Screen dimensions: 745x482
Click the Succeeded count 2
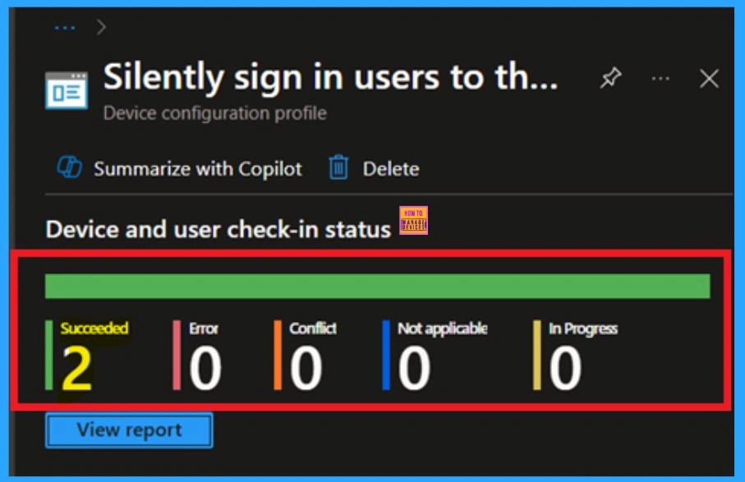(x=76, y=368)
